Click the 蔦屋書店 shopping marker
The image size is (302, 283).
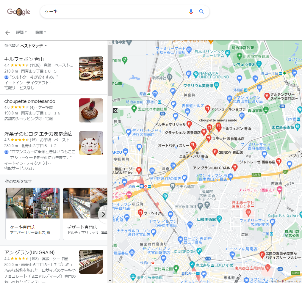pyautogui.click(x=132, y=253)
